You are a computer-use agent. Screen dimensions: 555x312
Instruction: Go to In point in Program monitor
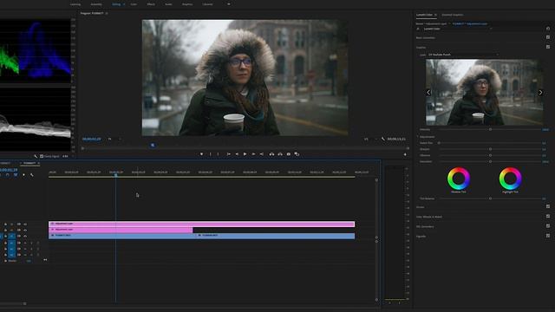click(228, 154)
